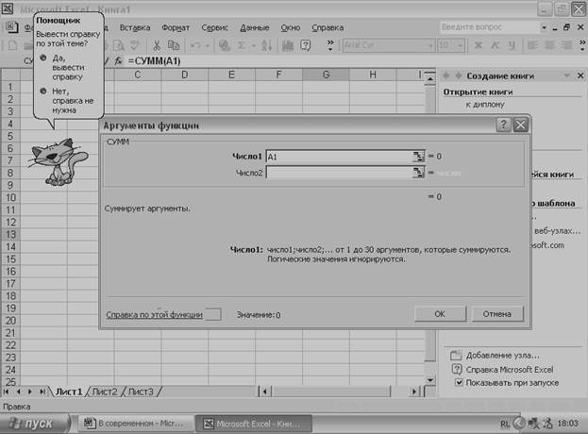Open the Окно menu

291,27
